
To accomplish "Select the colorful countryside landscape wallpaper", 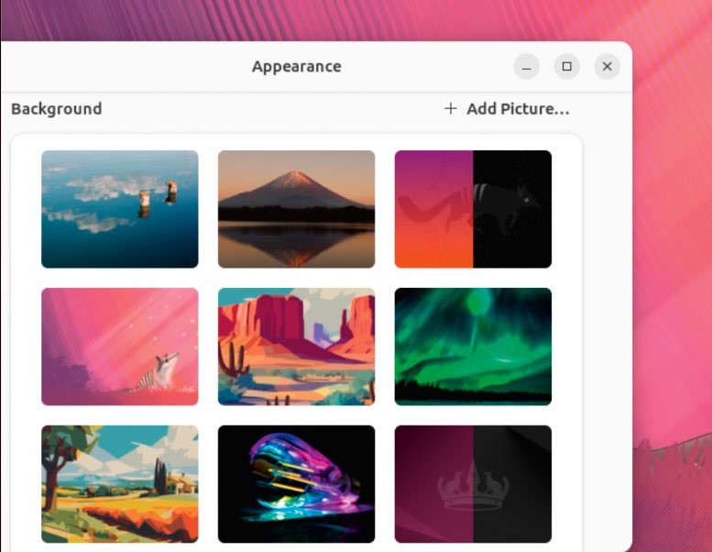I will click(120, 484).
